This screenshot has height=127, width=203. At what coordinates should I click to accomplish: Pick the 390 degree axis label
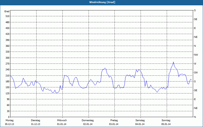click(8, 40)
